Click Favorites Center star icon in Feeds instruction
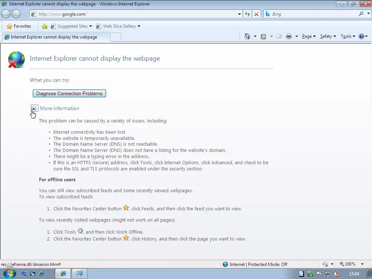The height and width of the screenshot is (279, 372). 126,207
